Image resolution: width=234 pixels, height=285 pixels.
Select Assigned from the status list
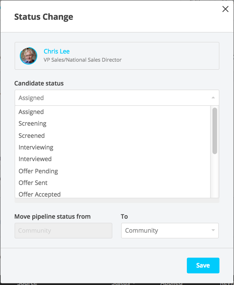(31, 112)
